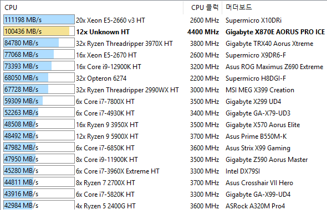Click Gigabyte X870E AORUS PRO ICE
Viewport: 327px width, 210px height.
tap(275, 32)
